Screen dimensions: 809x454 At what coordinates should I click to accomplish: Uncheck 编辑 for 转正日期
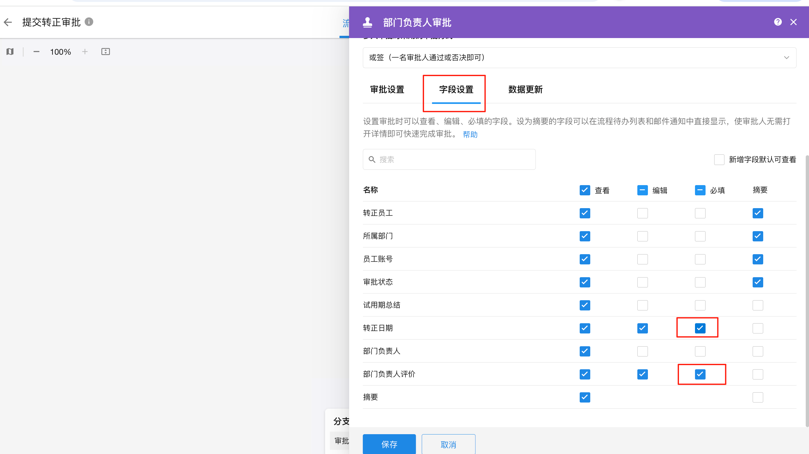(642, 328)
